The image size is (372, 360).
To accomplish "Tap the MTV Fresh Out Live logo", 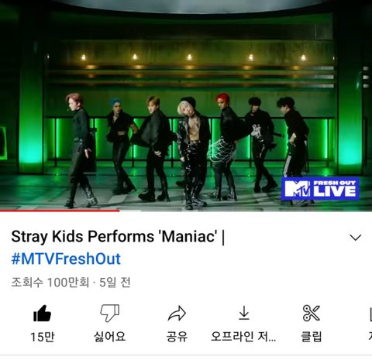I will [x=320, y=188].
